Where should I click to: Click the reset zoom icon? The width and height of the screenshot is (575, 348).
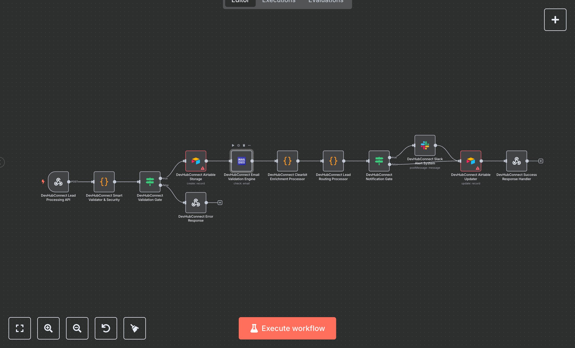point(106,328)
